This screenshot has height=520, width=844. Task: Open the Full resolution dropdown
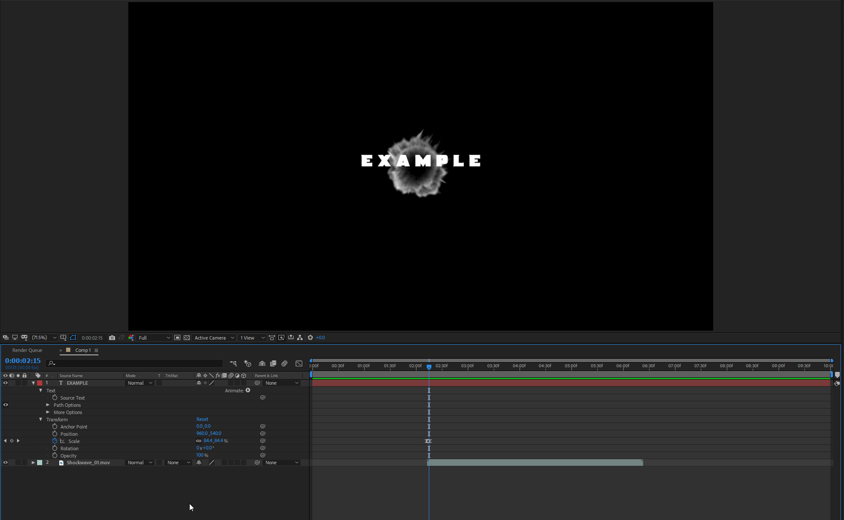coord(154,338)
